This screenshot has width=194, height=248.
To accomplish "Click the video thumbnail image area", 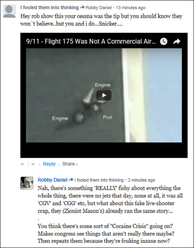I will pyautogui.click(x=104, y=95).
